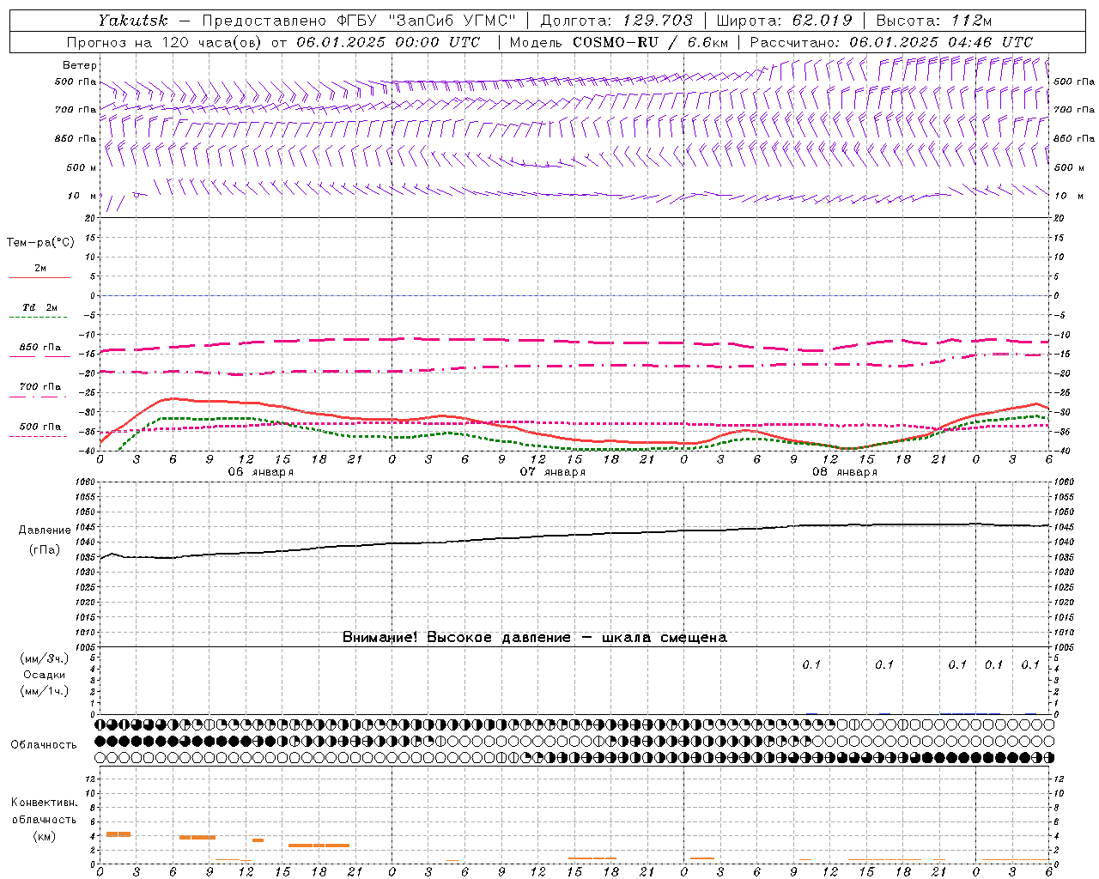This screenshot has width=1099, height=879.
Task: Click the "Td 2м" dew point legend entry
Action: click(x=39, y=307)
